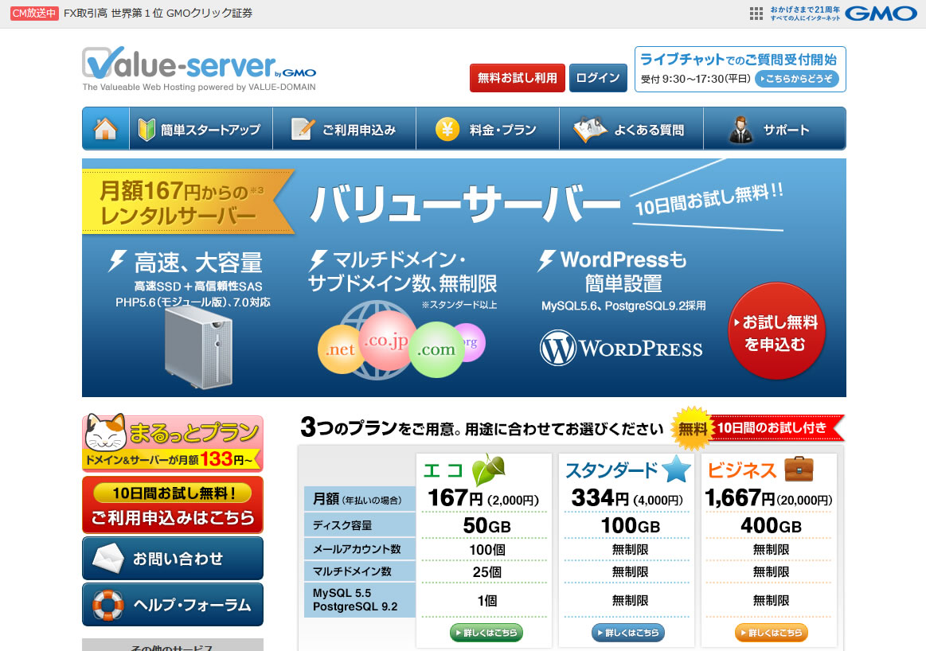The height and width of the screenshot is (651, 926).
Task: Open the GMO services grid icon
Action: (756, 14)
